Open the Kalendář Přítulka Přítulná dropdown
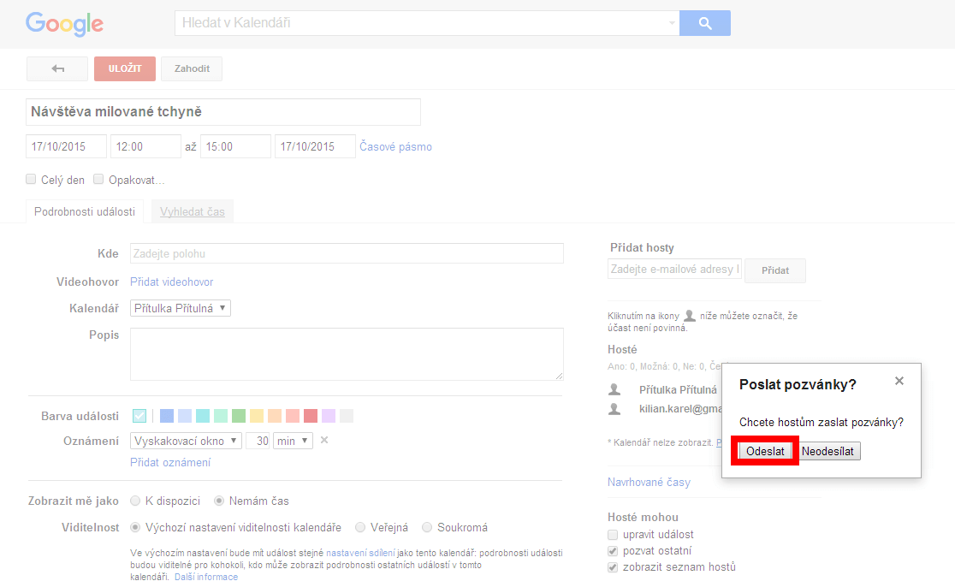Screen dimensions: 955x587 click(x=181, y=308)
